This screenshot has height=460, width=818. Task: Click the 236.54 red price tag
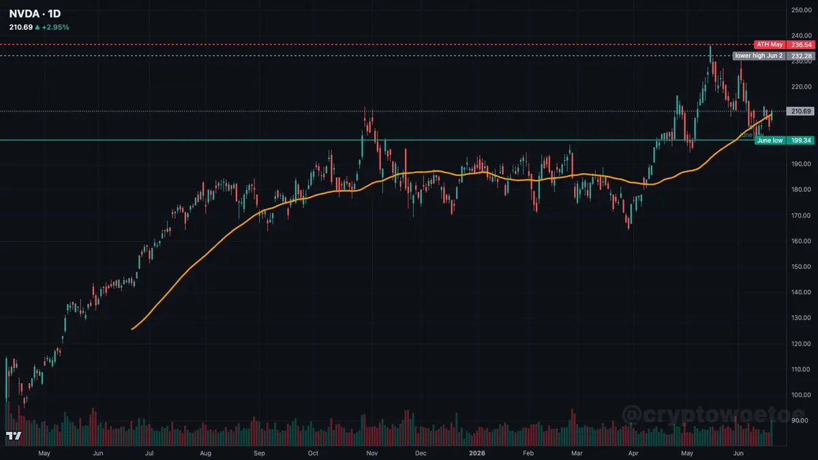coord(800,44)
